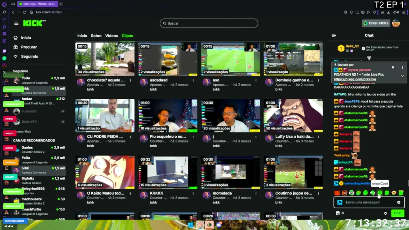This screenshot has height=230, width=409.
Task: Open user profile avatar beside Obter KICKs
Action: click(x=396, y=23)
